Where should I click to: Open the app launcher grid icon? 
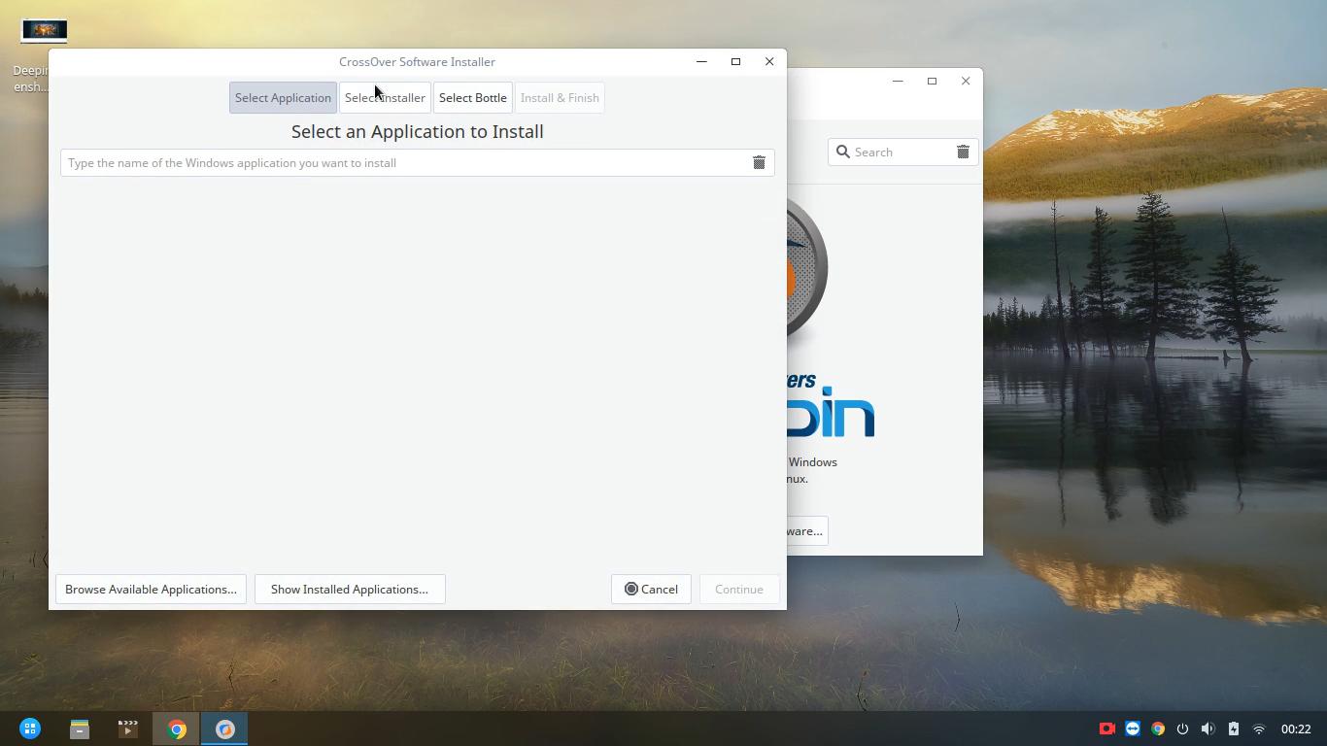30,729
